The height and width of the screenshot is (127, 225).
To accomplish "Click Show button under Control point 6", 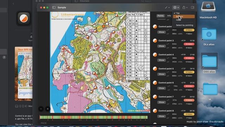I will (x=161, y=88).
